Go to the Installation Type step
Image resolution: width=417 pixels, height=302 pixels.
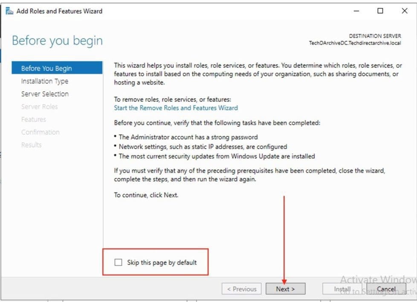coord(45,81)
